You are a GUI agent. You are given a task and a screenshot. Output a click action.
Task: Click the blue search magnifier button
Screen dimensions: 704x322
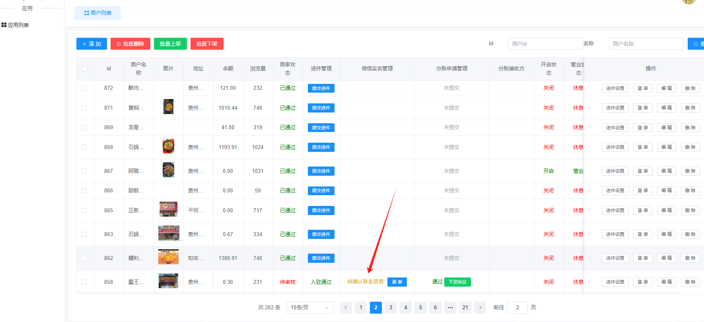click(696, 44)
